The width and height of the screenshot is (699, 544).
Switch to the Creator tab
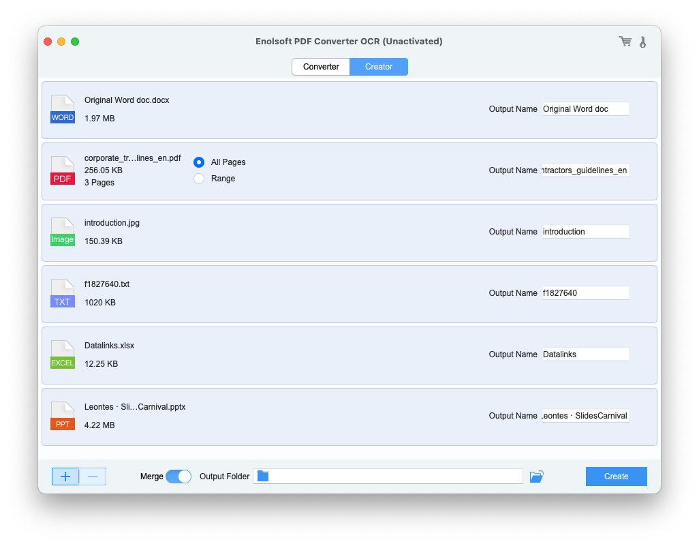379,67
